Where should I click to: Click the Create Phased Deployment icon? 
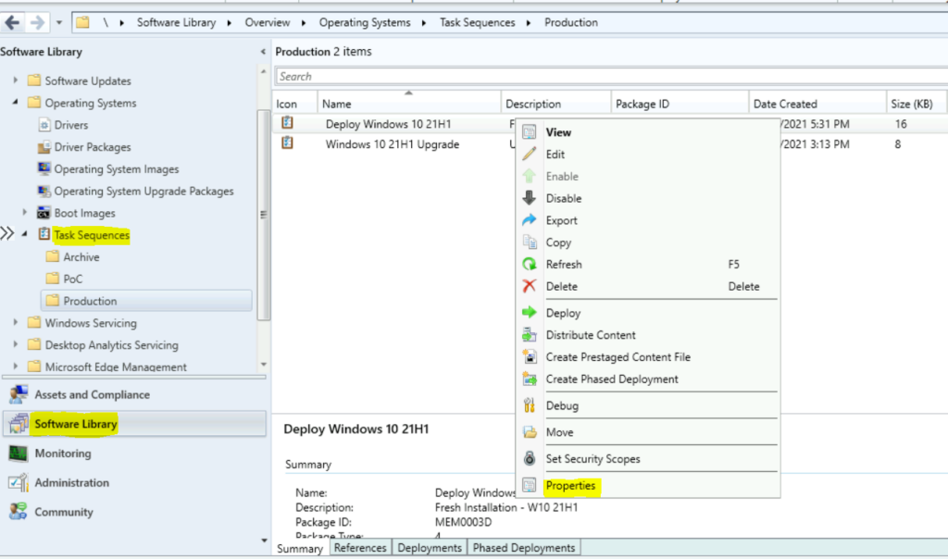[x=529, y=379]
